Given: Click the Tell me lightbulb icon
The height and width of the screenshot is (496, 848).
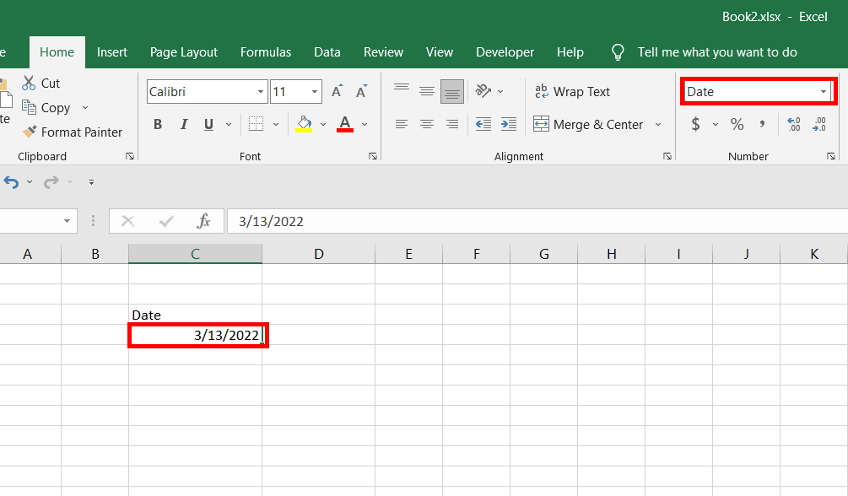Looking at the screenshot, I should (x=618, y=52).
